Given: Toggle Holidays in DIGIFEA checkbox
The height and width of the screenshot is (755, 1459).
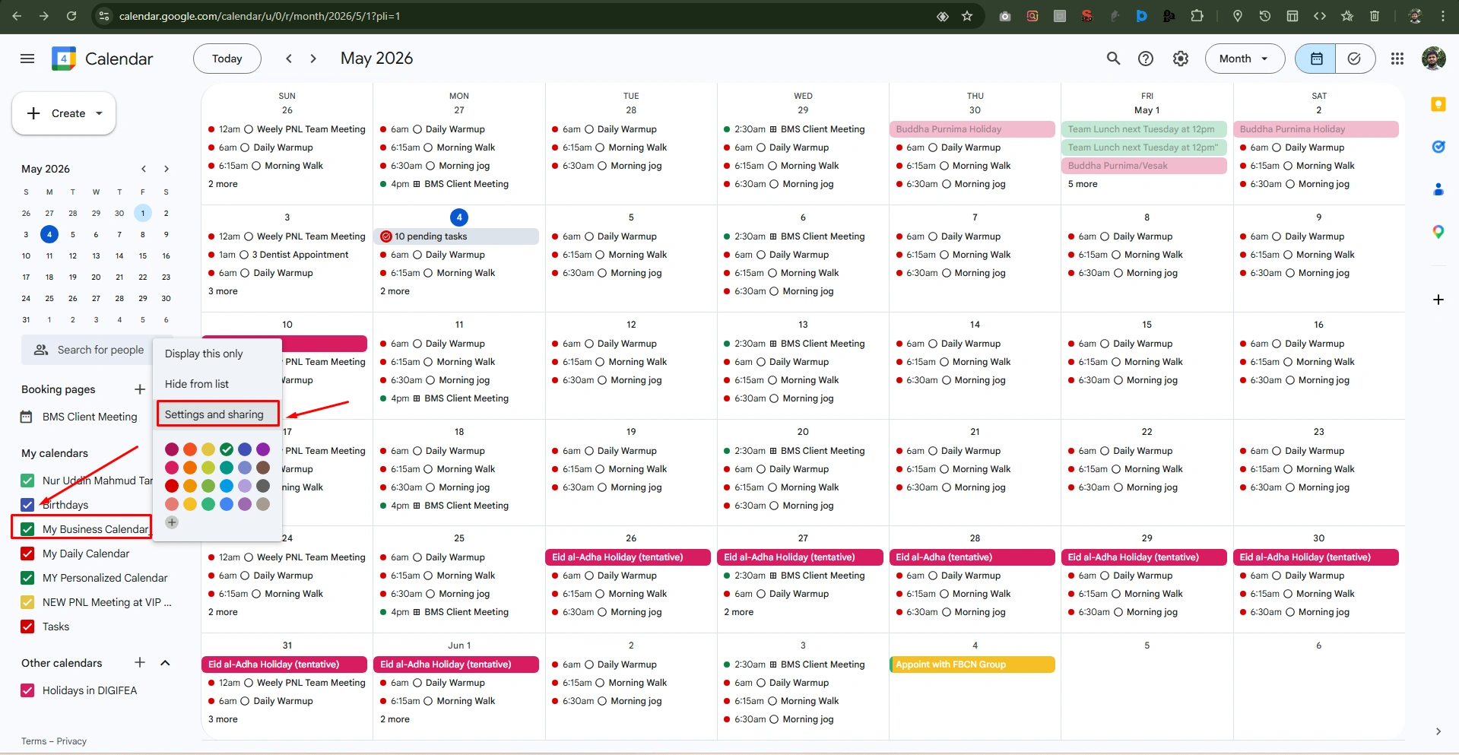Looking at the screenshot, I should 27,690.
